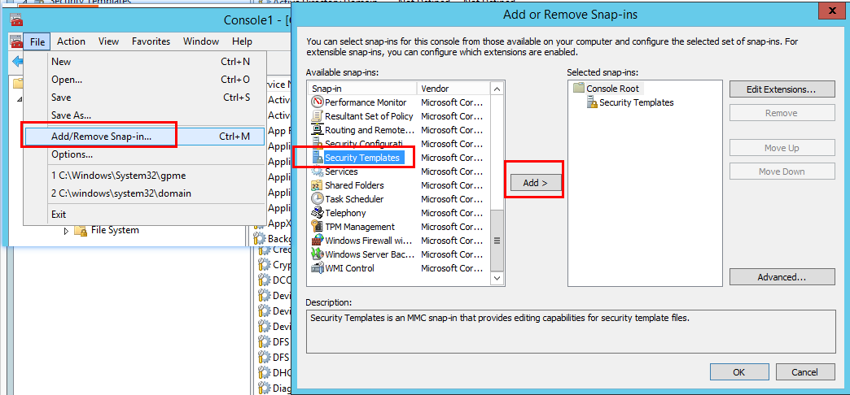Select the Resultant Set of Policy row

pos(398,115)
